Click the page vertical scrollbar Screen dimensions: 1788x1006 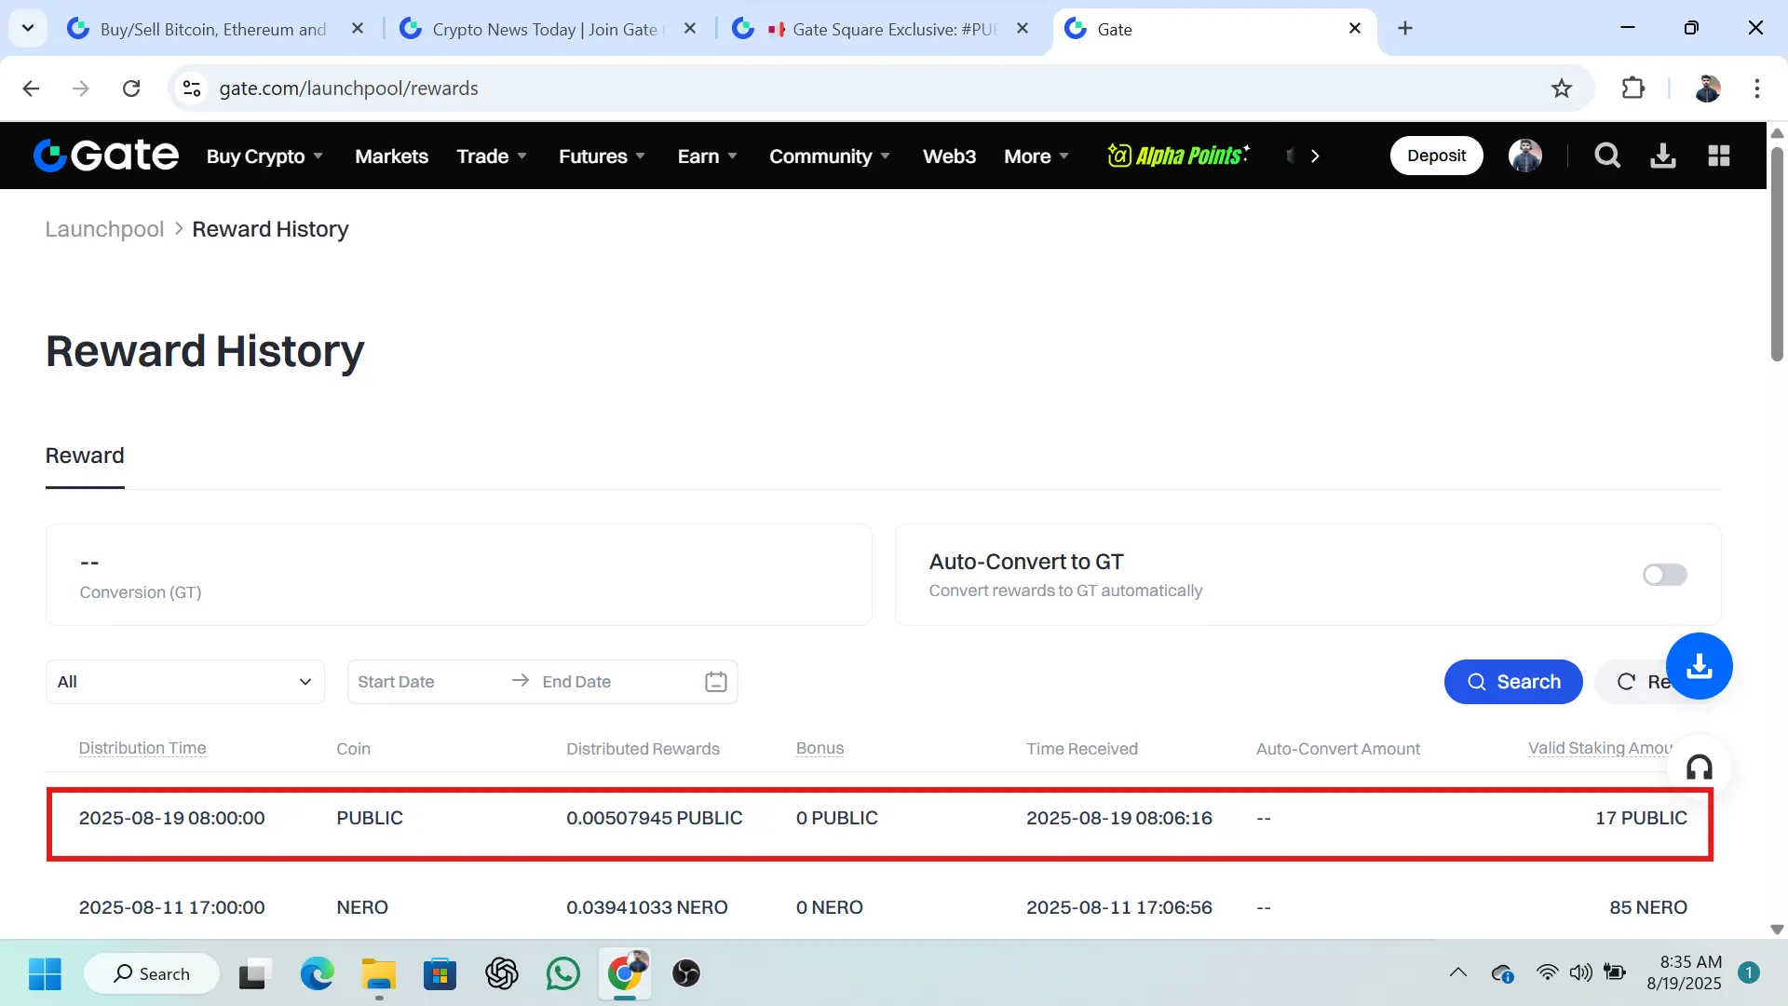(1777, 253)
